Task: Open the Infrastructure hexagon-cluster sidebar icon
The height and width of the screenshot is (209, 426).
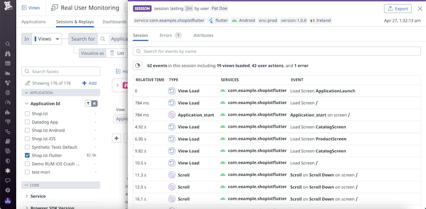Action: point(8,83)
